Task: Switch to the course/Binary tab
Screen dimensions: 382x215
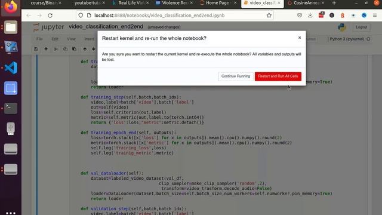Action: 43,3
